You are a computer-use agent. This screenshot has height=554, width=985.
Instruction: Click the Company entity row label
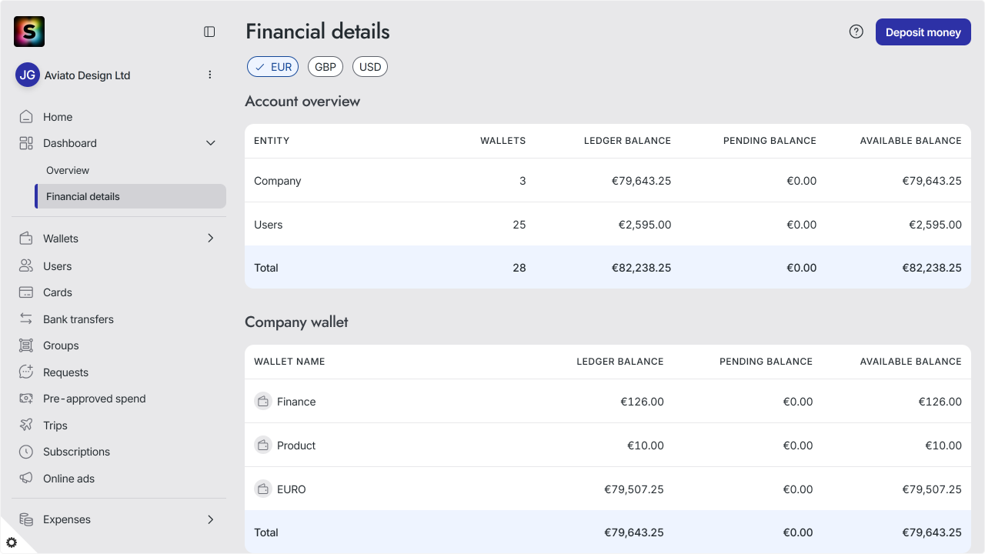click(x=278, y=181)
